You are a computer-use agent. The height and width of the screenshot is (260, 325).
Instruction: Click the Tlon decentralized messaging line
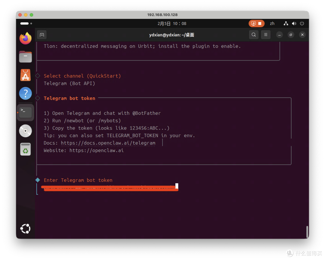[142, 46]
